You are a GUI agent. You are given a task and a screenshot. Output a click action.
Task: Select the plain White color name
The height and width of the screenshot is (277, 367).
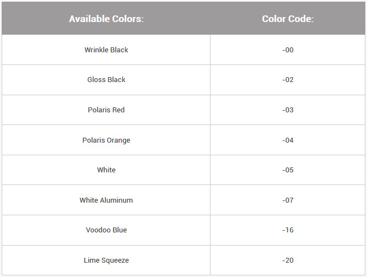coord(106,170)
